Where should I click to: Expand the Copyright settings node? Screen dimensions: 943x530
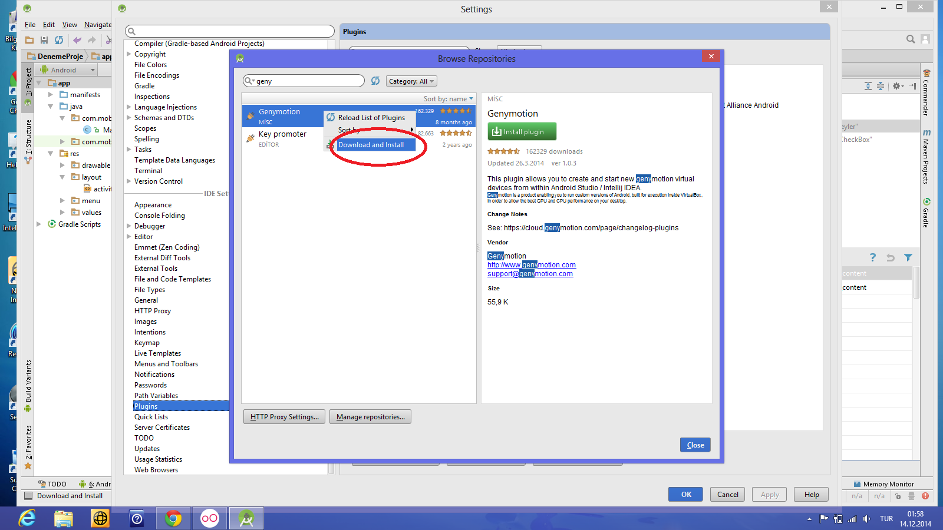128,54
